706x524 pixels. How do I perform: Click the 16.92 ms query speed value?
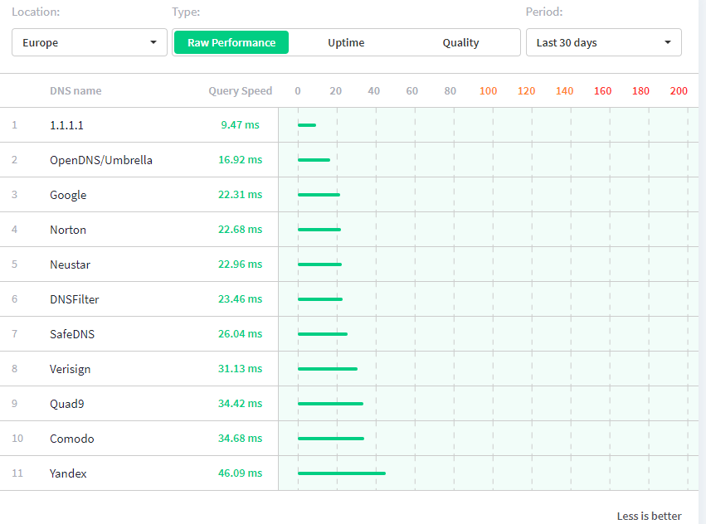click(x=240, y=160)
